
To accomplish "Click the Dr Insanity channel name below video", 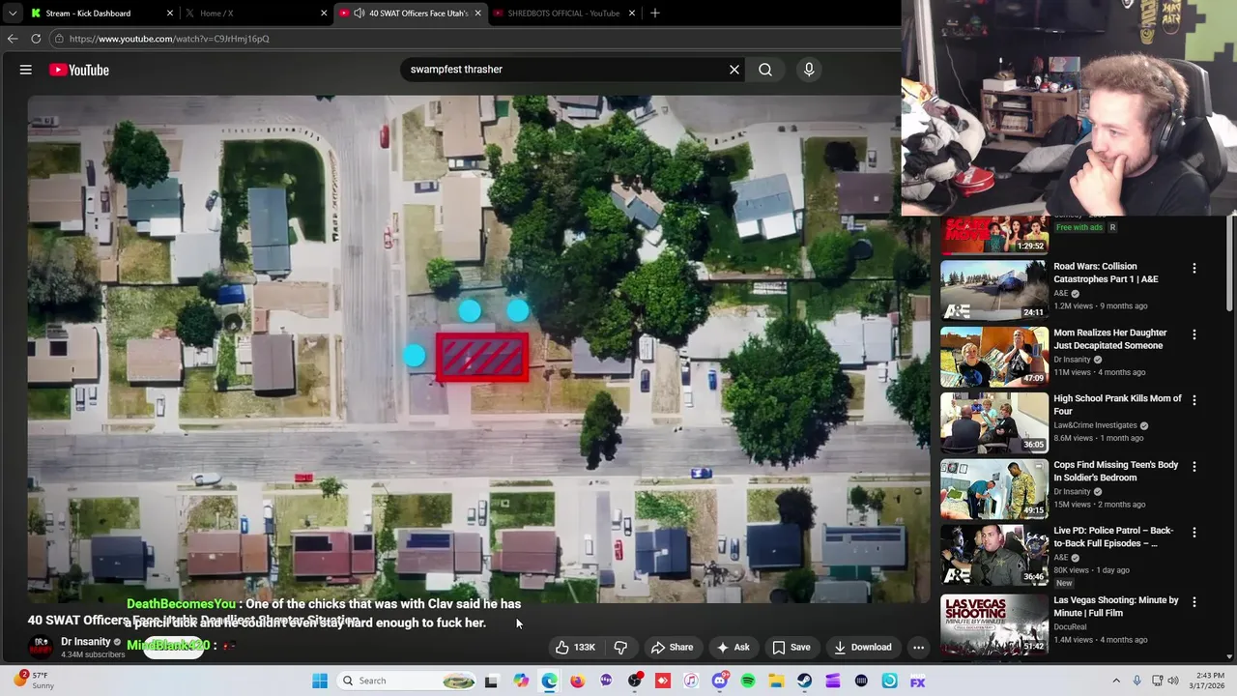I will (x=86, y=642).
